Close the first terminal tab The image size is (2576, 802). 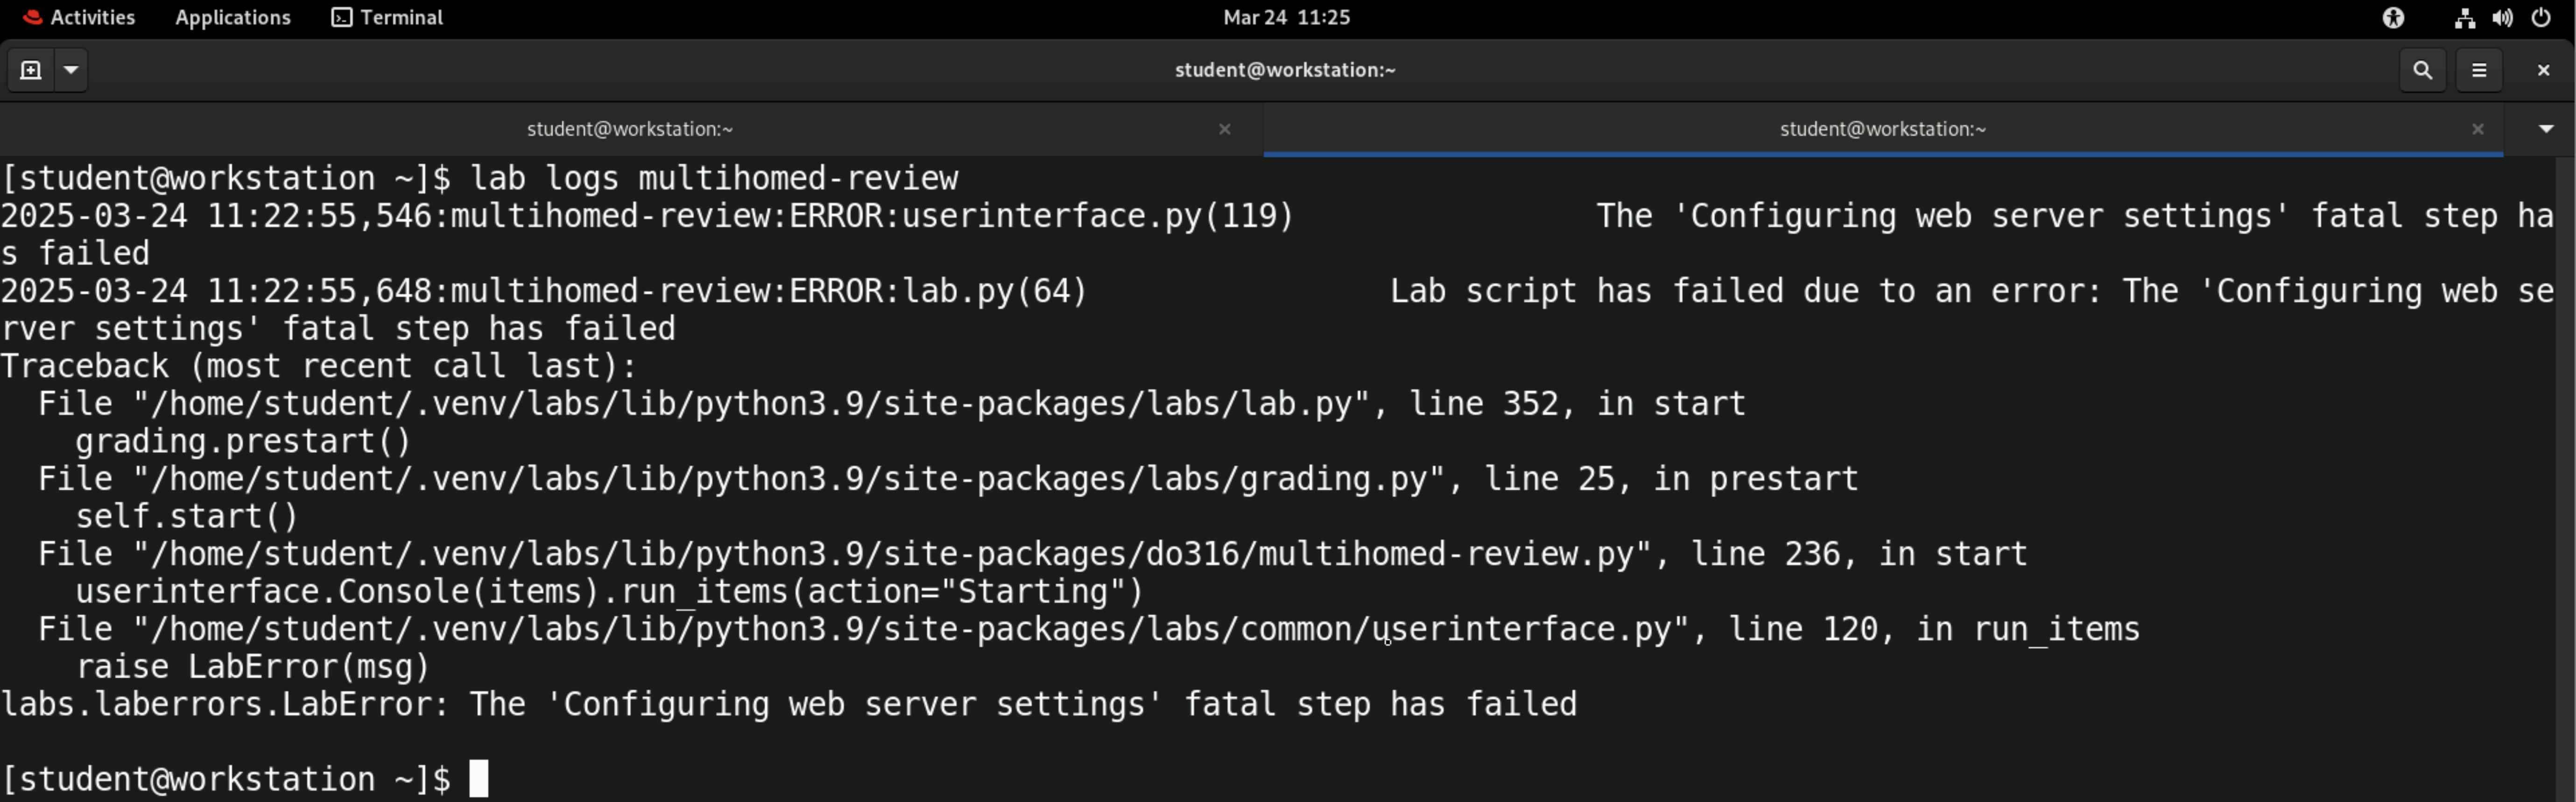click(1224, 129)
